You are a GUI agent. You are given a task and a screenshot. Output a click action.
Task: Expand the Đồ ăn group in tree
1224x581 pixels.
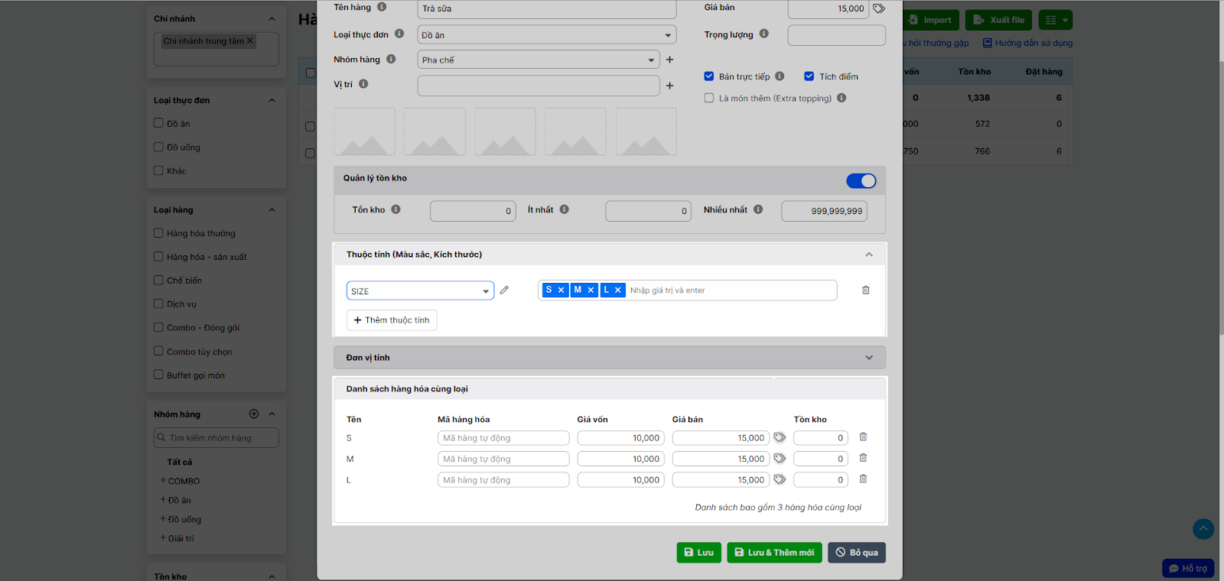tap(163, 499)
